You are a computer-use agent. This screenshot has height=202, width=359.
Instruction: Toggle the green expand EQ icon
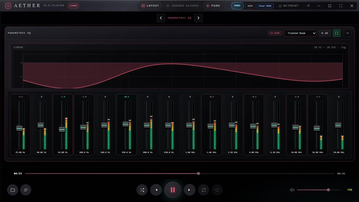[x=337, y=33]
